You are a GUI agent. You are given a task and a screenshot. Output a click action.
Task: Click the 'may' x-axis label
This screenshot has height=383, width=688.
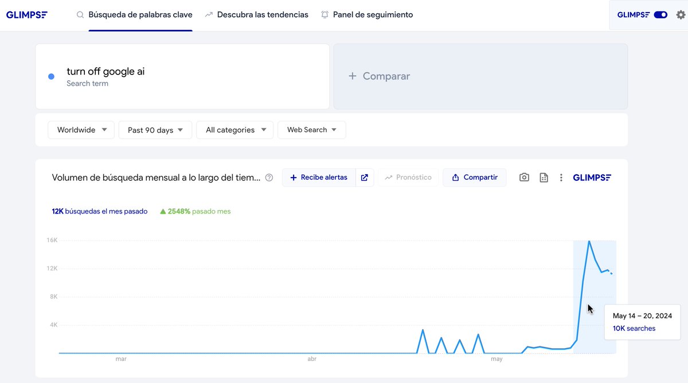pyautogui.click(x=497, y=360)
